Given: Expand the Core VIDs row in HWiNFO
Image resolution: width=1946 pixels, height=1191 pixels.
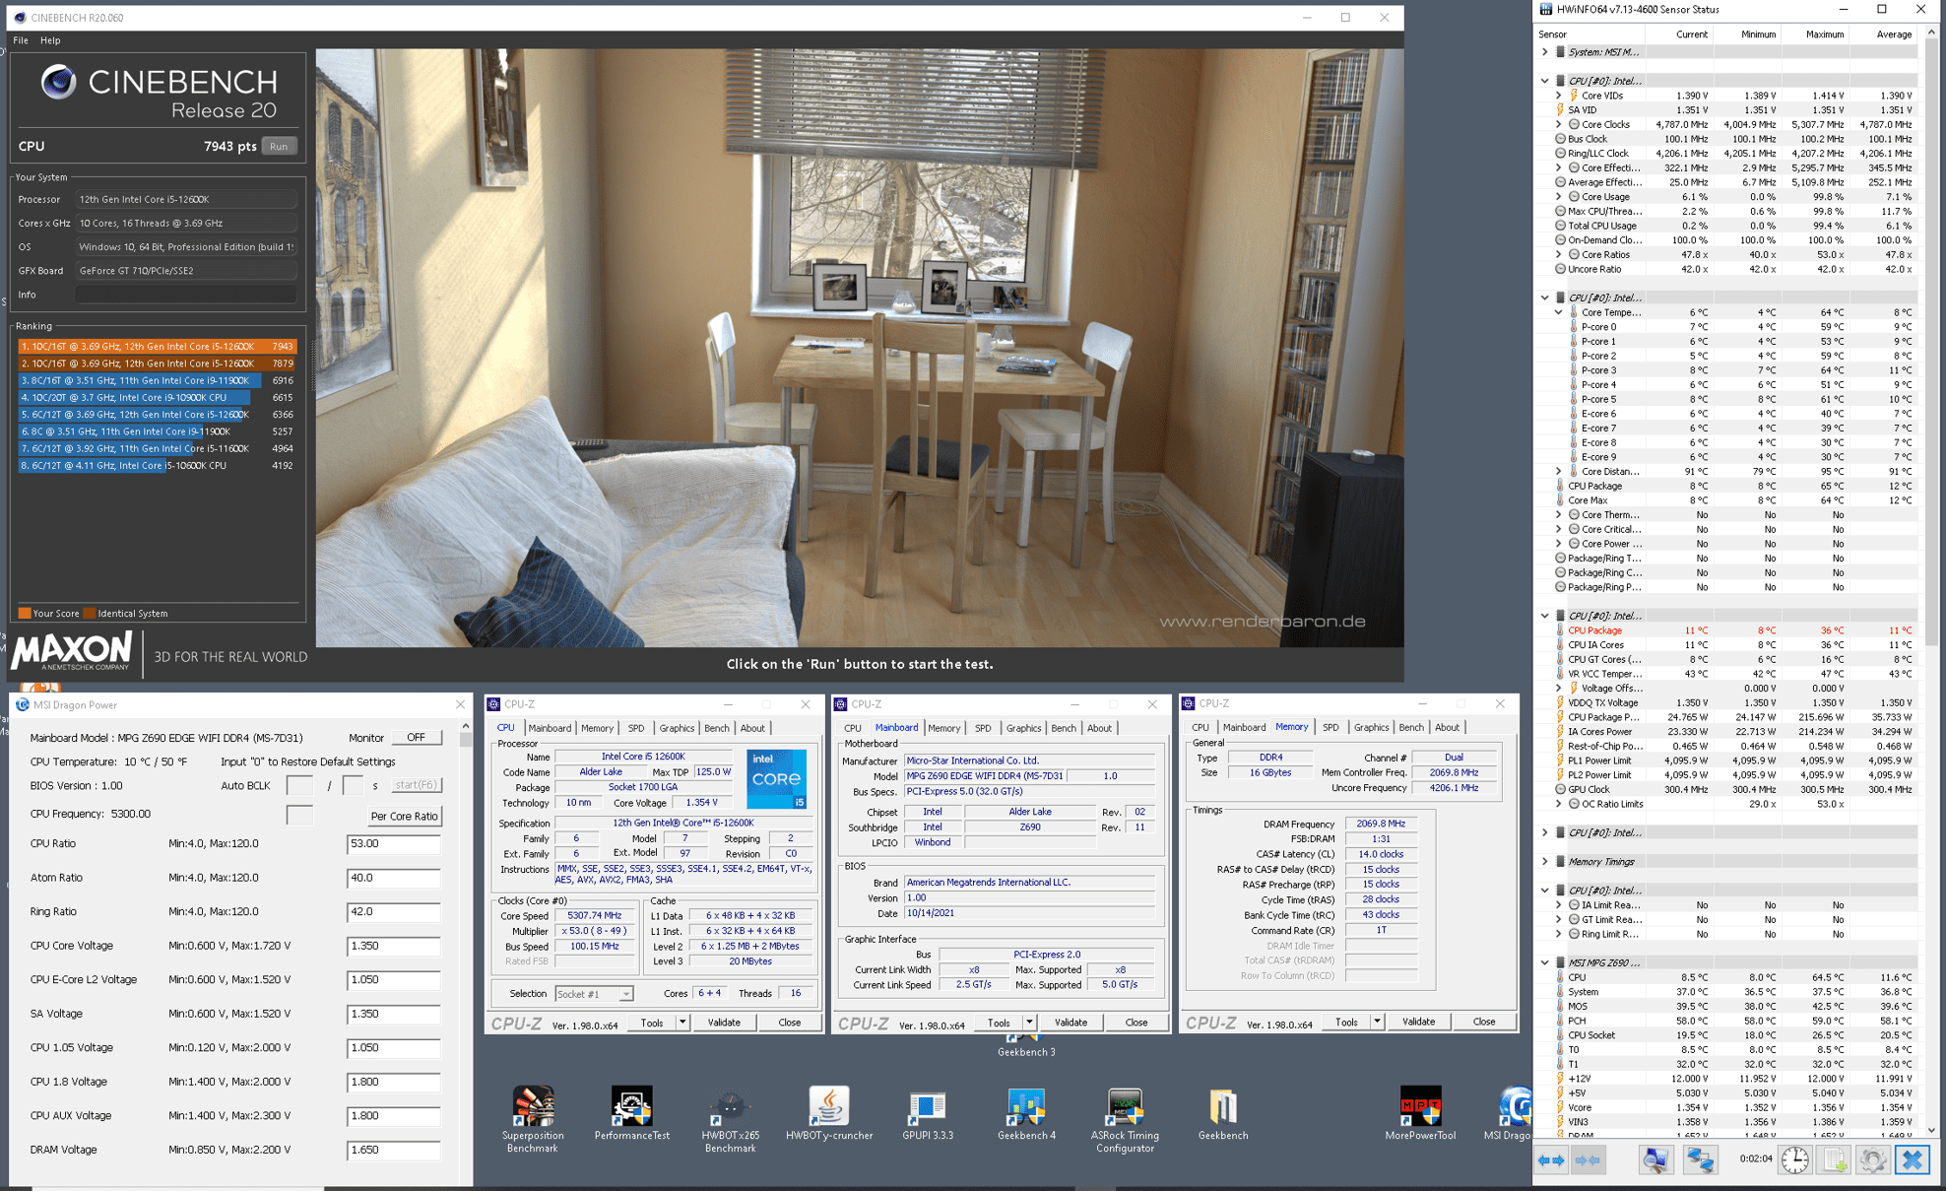Looking at the screenshot, I should 1558,96.
